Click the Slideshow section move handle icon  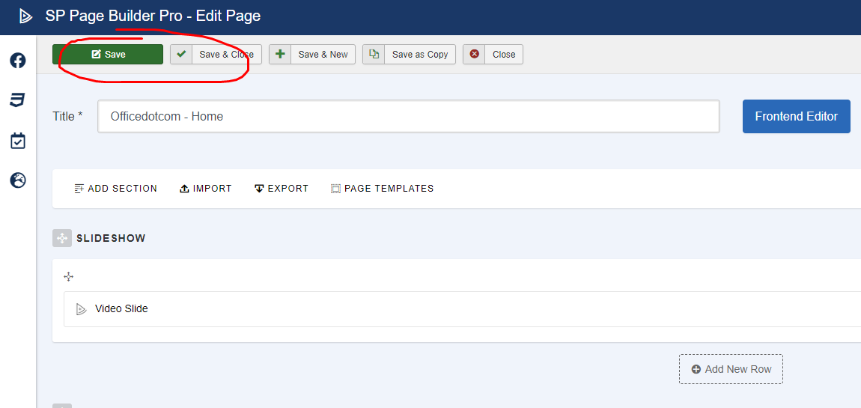click(62, 238)
